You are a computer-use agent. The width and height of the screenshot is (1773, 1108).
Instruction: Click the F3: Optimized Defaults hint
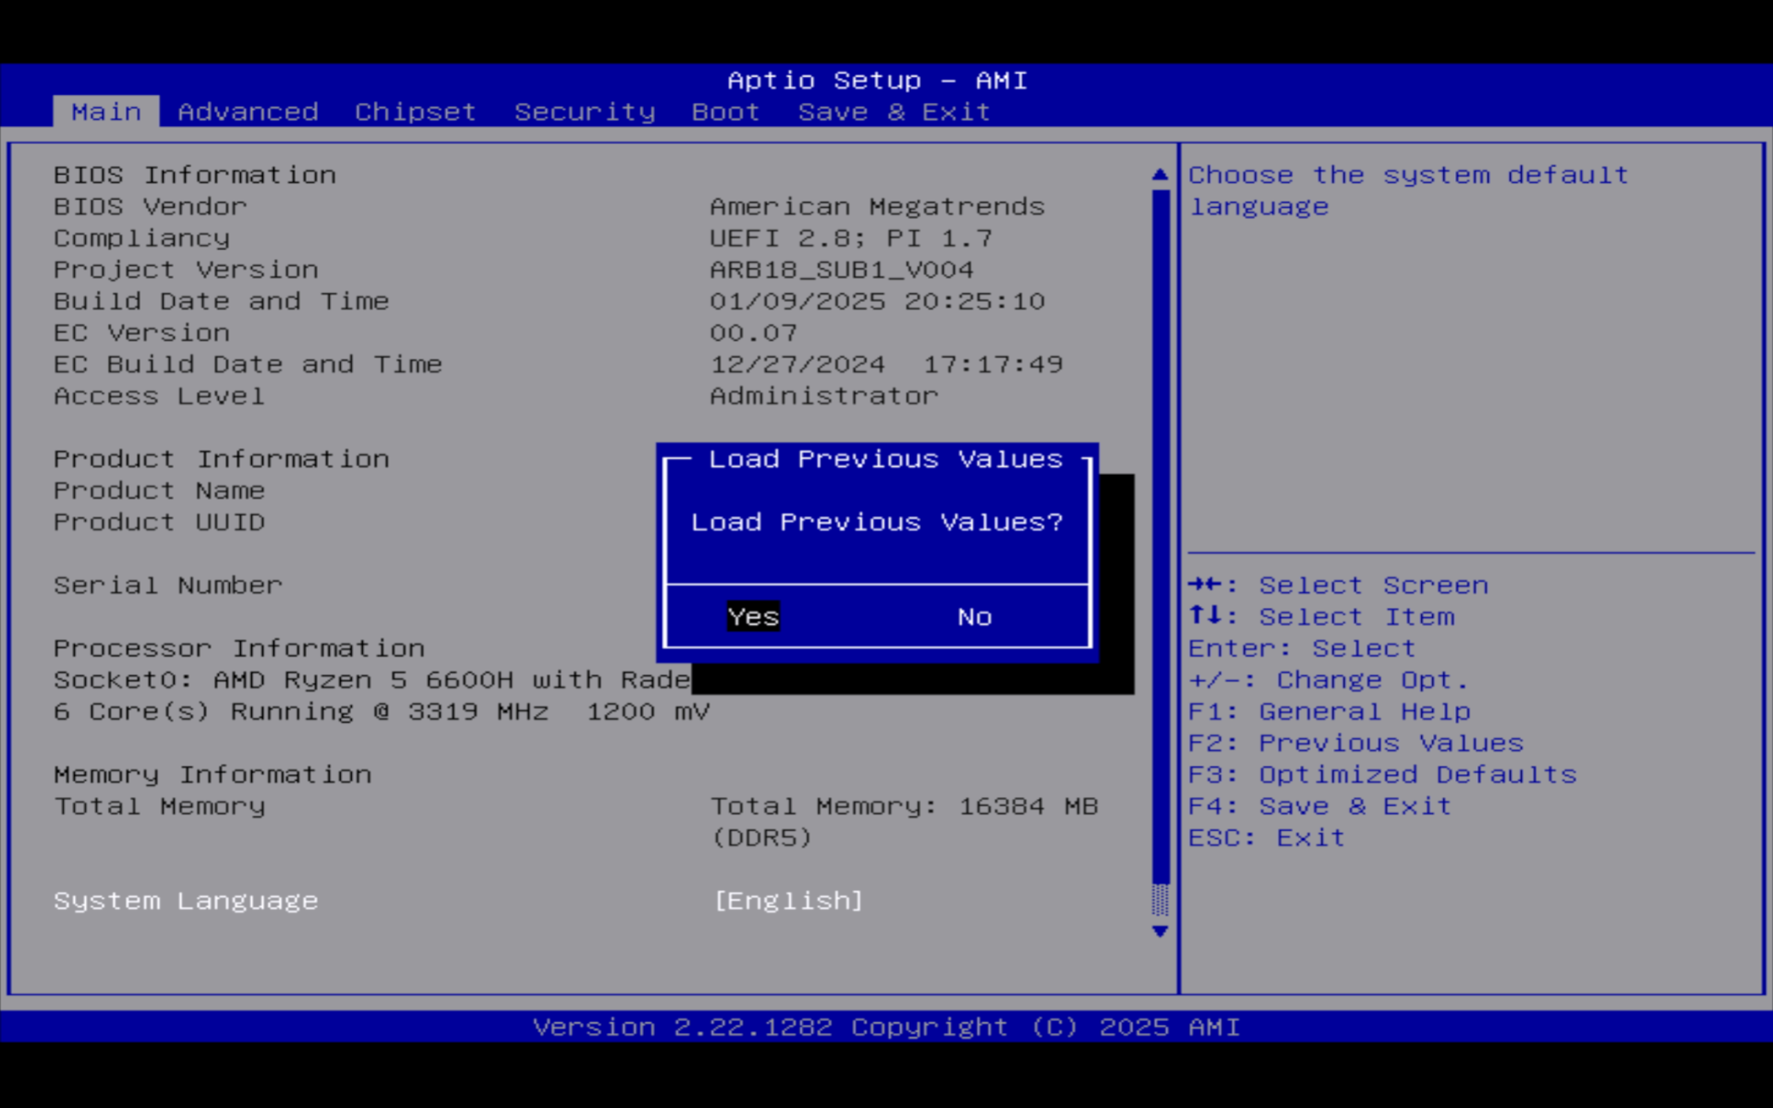tap(1382, 775)
